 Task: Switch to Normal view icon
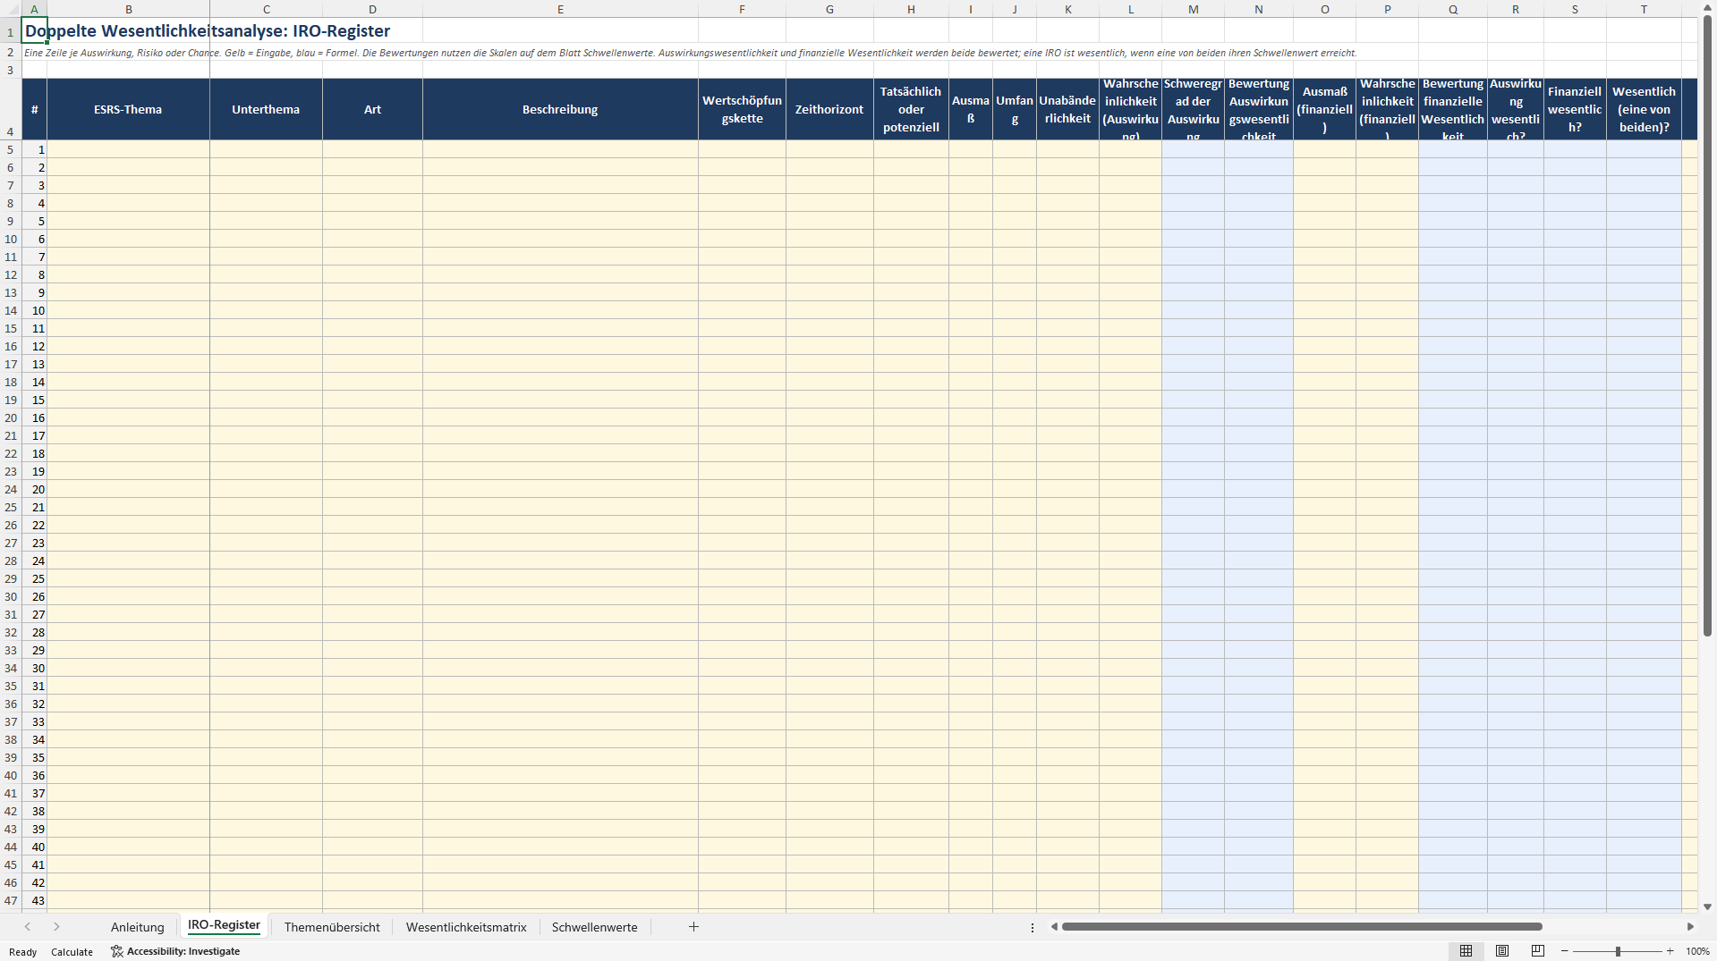(x=1466, y=951)
